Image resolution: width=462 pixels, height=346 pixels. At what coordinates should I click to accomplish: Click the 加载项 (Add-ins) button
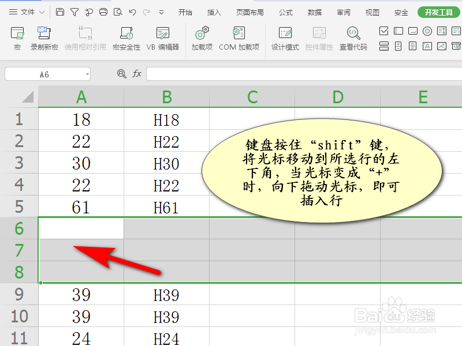pos(201,33)
